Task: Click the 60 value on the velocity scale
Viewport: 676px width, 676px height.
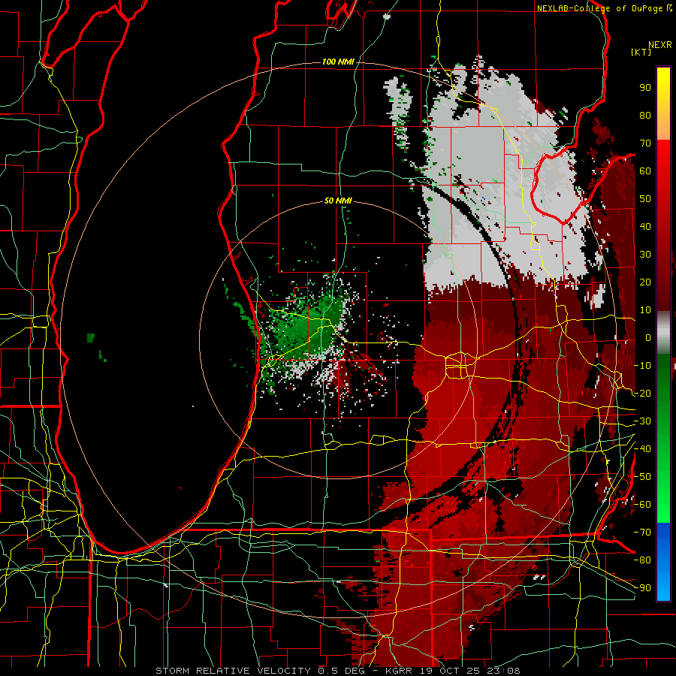Action: (x=645, y=171)
